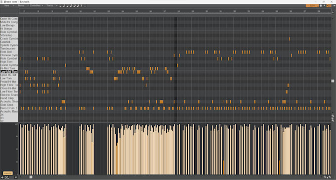Select the eighth note duration icon
Screen dimensions: 336x180
(71, 6)
